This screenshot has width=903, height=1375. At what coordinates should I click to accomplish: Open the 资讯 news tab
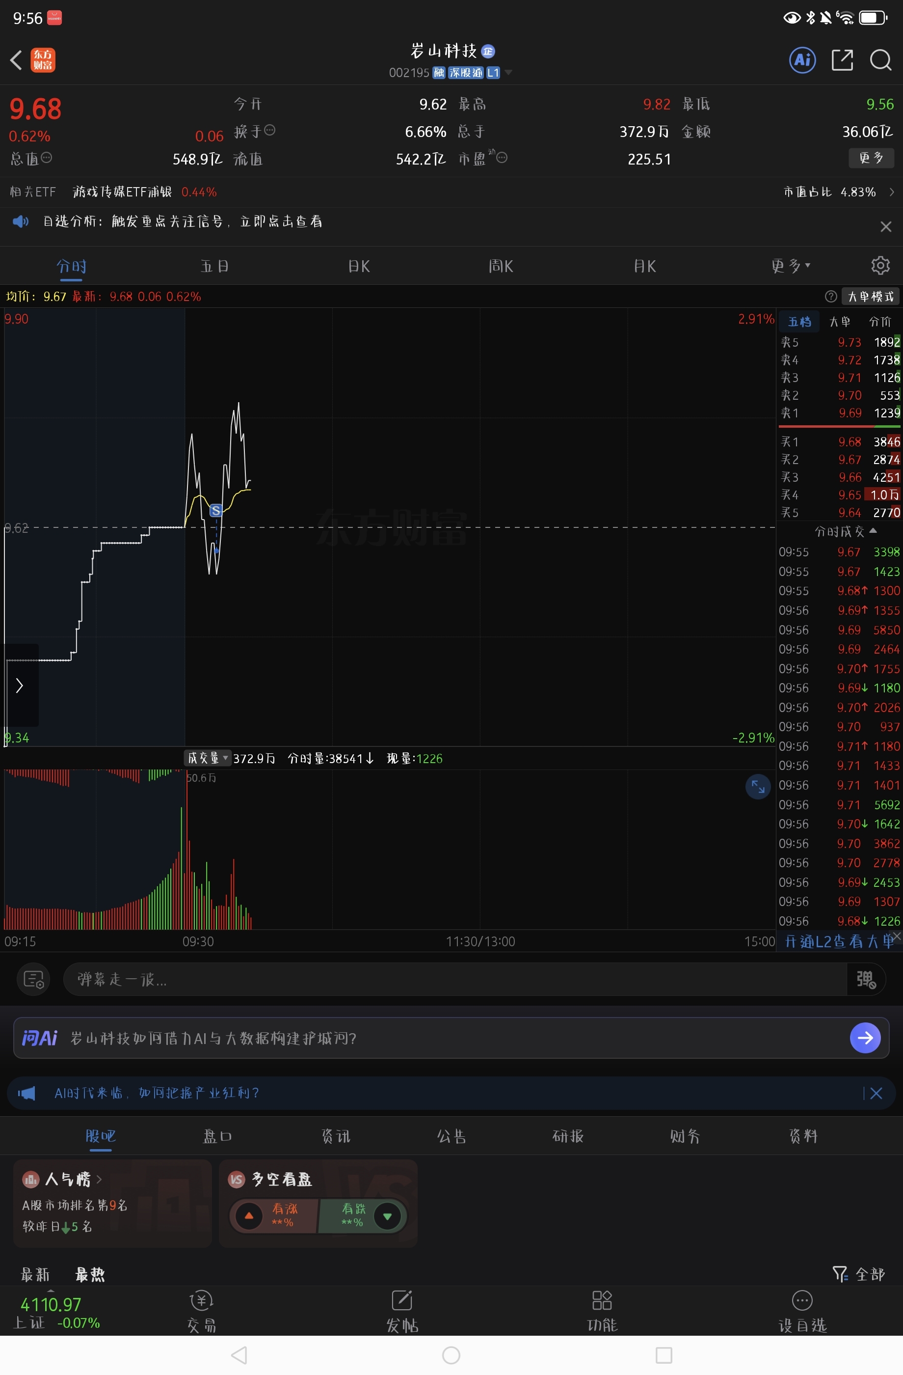click(x=336, y=1136)
